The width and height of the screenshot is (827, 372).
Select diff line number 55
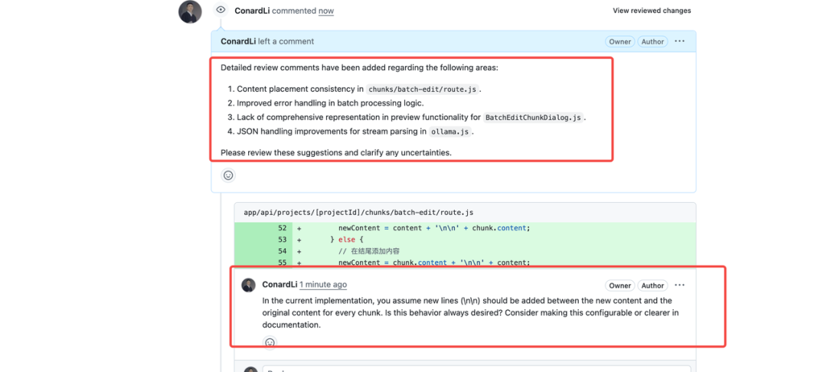tap(282, 263)
